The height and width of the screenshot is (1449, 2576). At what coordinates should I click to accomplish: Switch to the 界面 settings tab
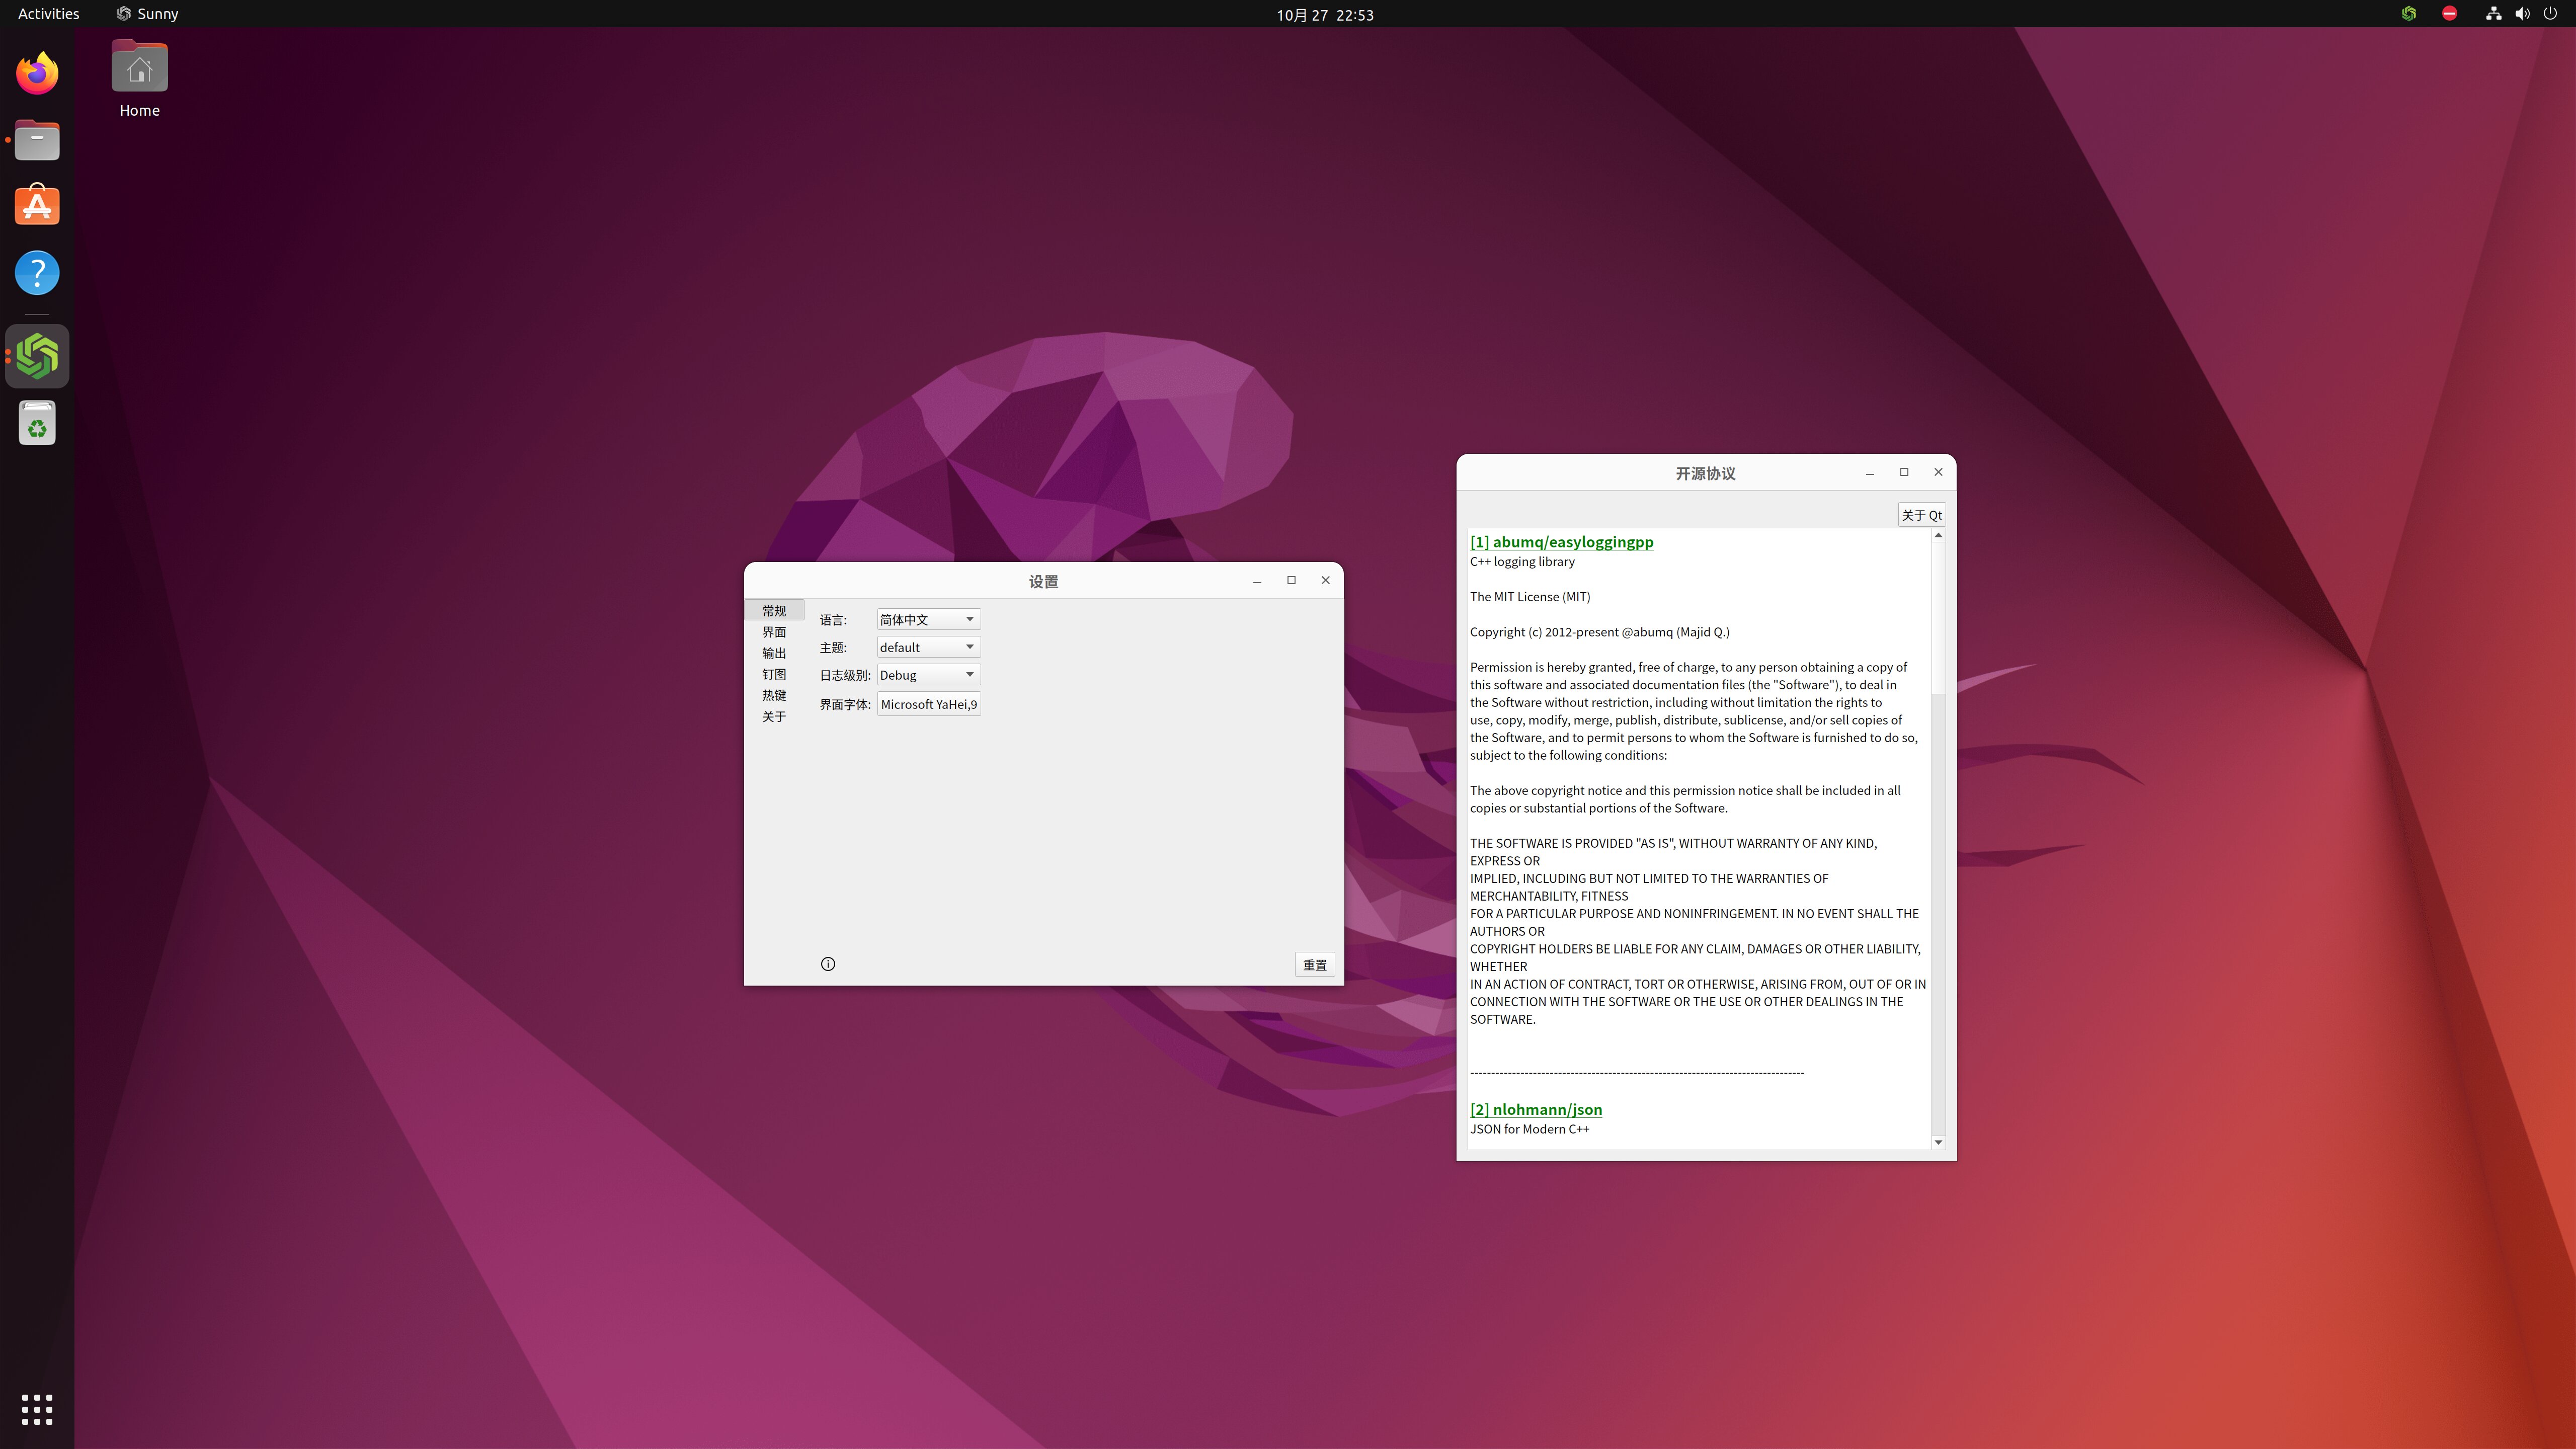point(774,632)
